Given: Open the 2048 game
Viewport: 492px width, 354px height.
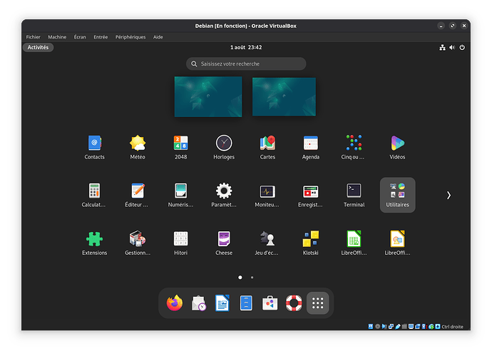Looking at the screenshot, I should [180, 143].
